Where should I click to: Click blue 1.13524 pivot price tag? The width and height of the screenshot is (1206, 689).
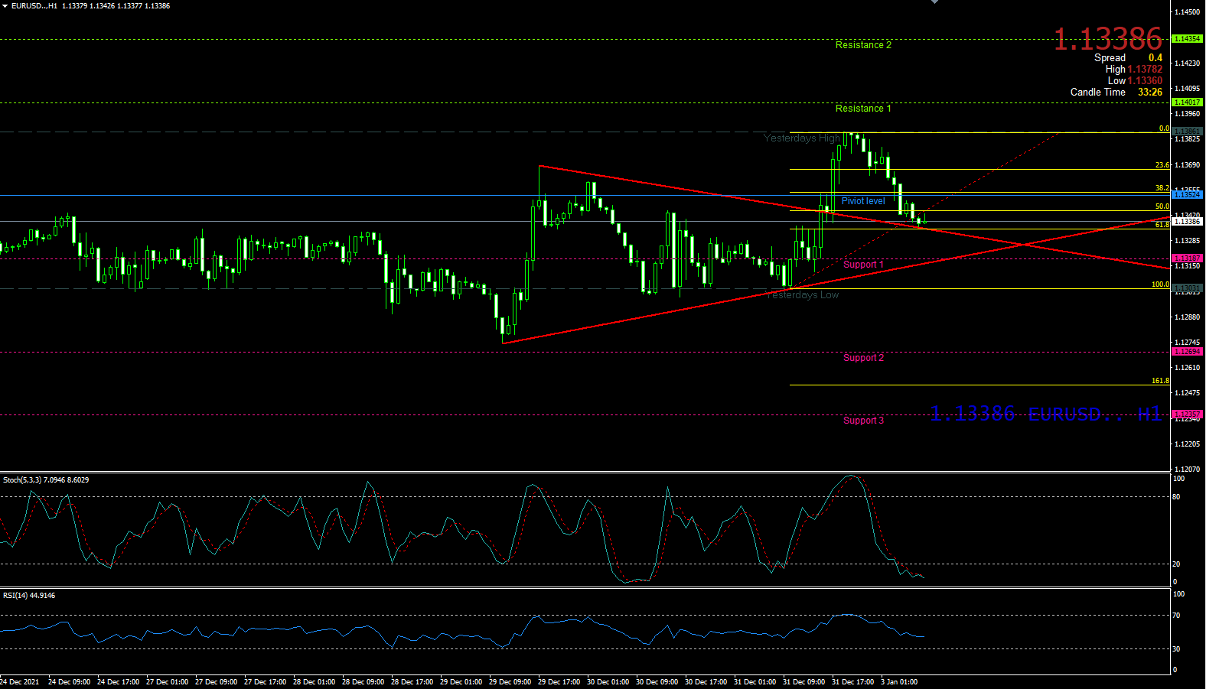[1187, 195]
